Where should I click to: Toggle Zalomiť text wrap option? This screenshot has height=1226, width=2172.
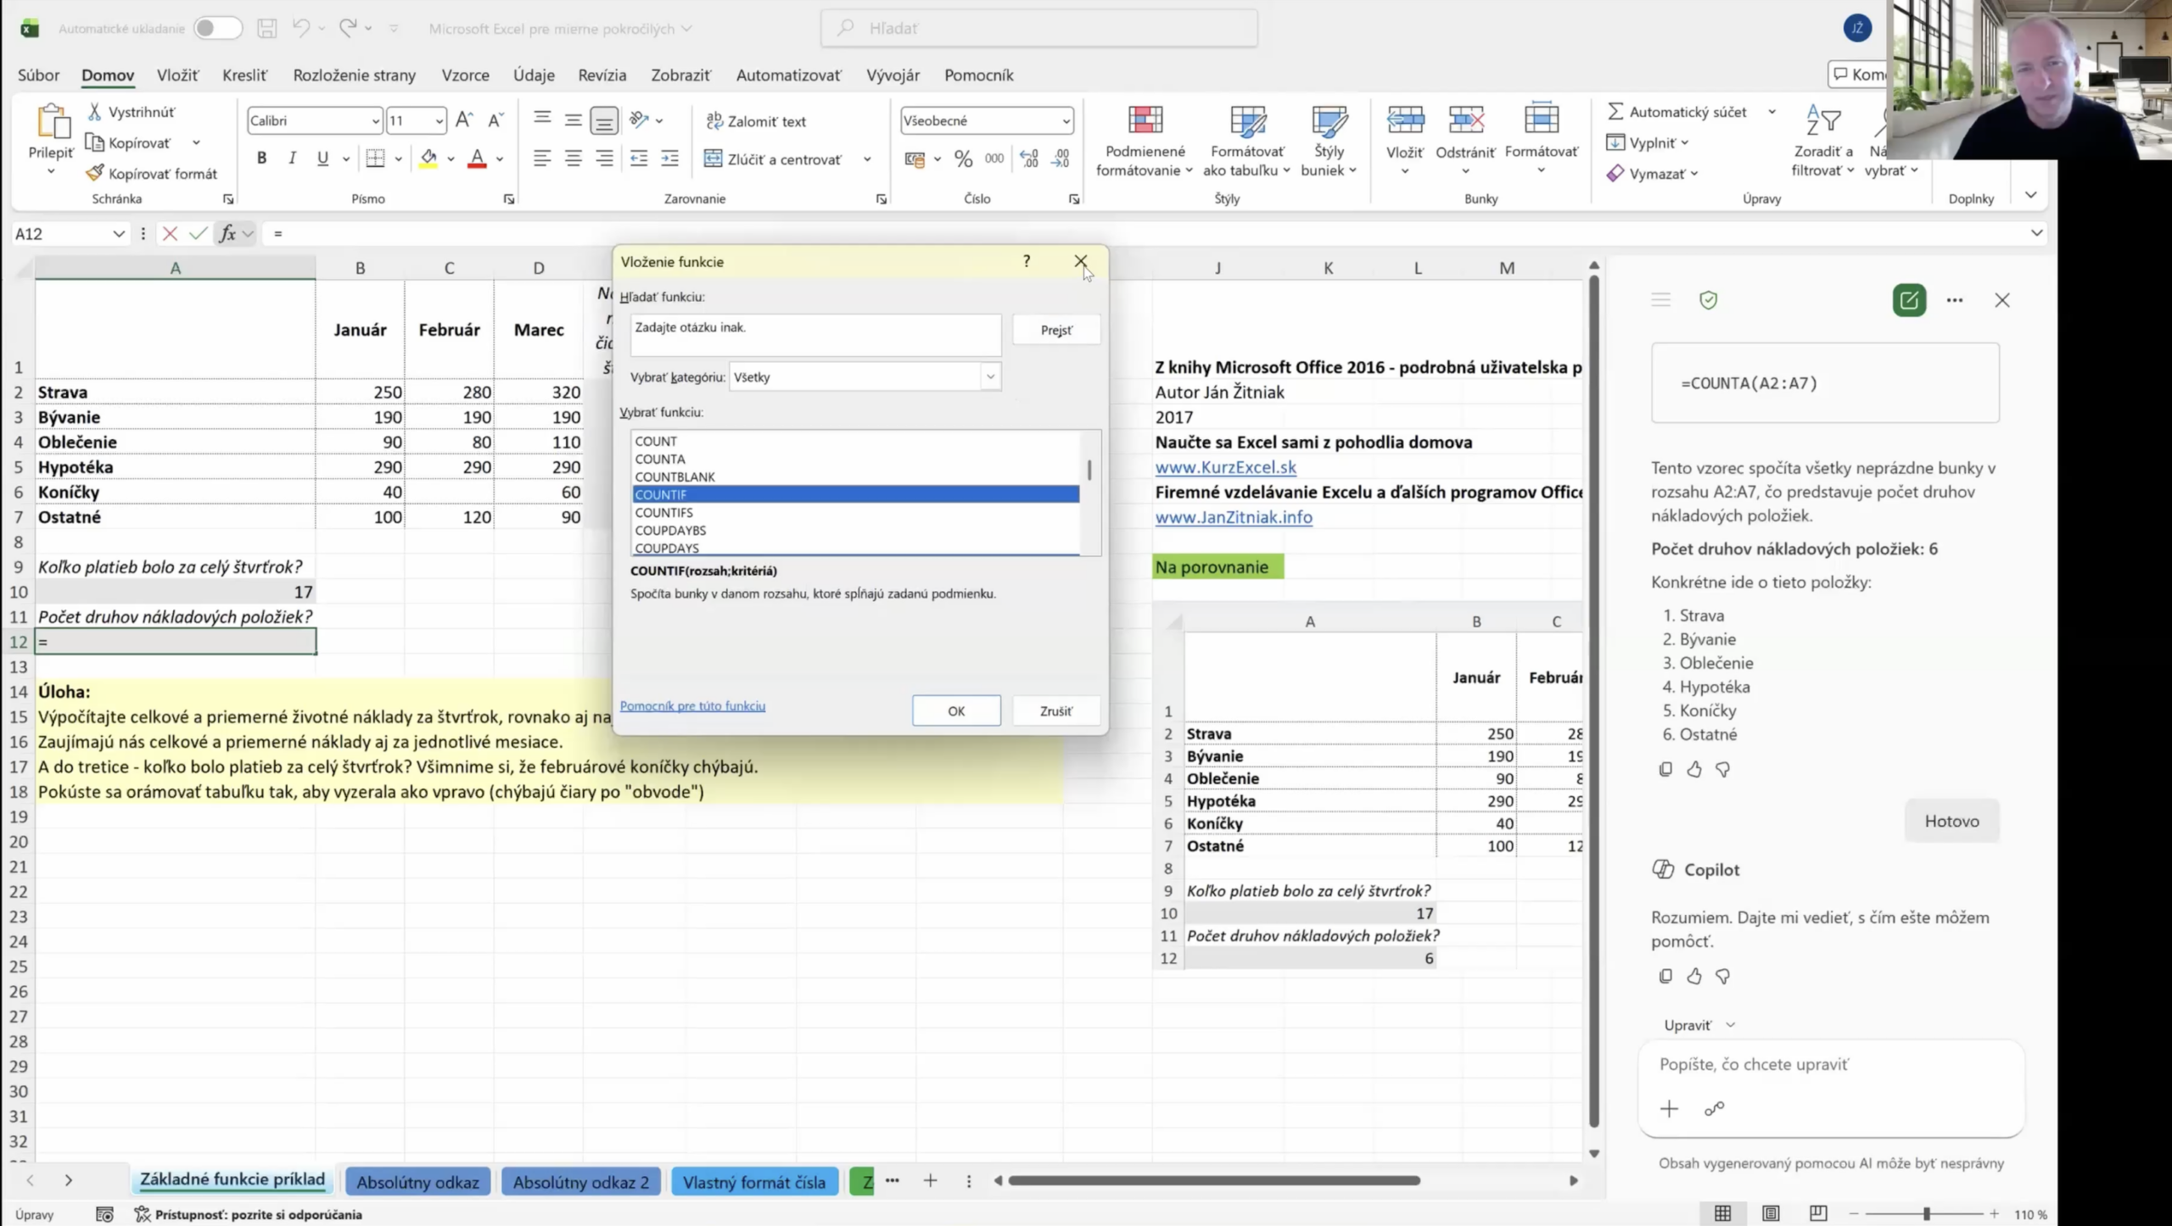[x=756, y=121]
